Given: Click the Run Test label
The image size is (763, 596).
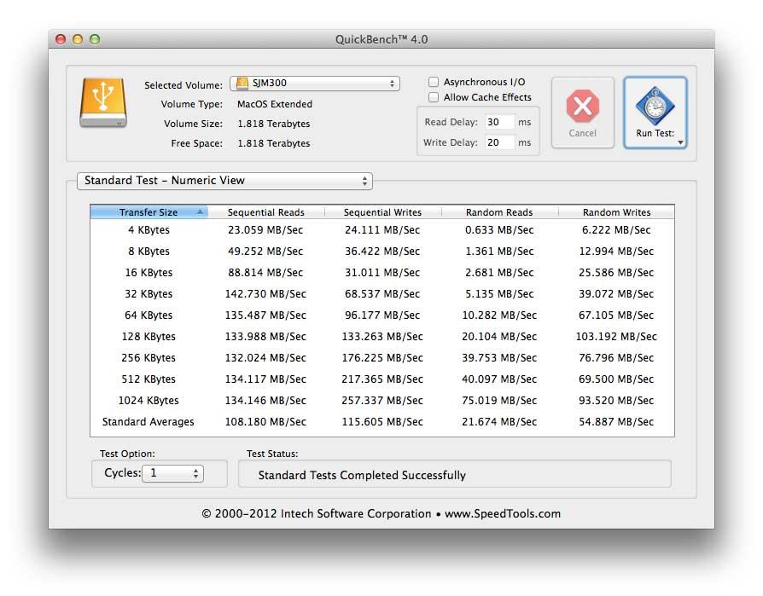Looking at the screenshot, I should (x=655, y=133).
